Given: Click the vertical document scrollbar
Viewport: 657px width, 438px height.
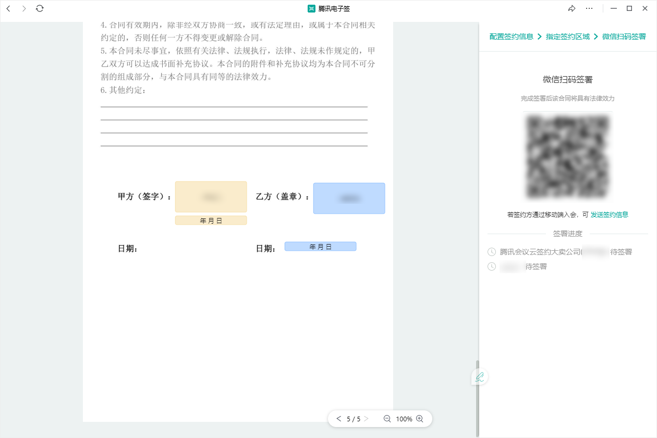Looking at the screenshot, I should tap(477, 398).
